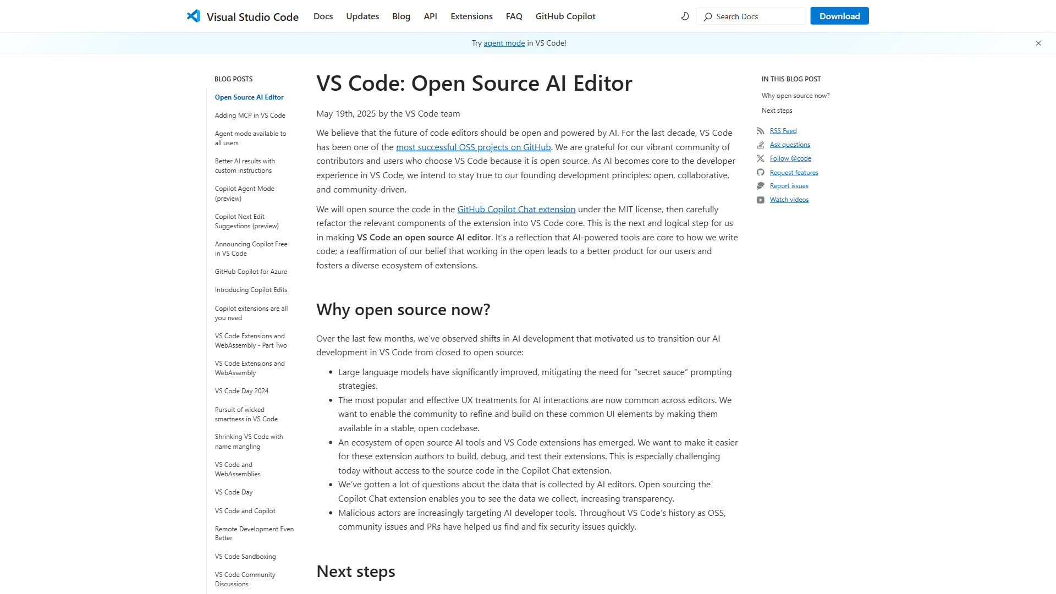The image size is (1056, 594).
Task: Click Watch videos link
Action: pyautogui.click(x=789, y=200)
